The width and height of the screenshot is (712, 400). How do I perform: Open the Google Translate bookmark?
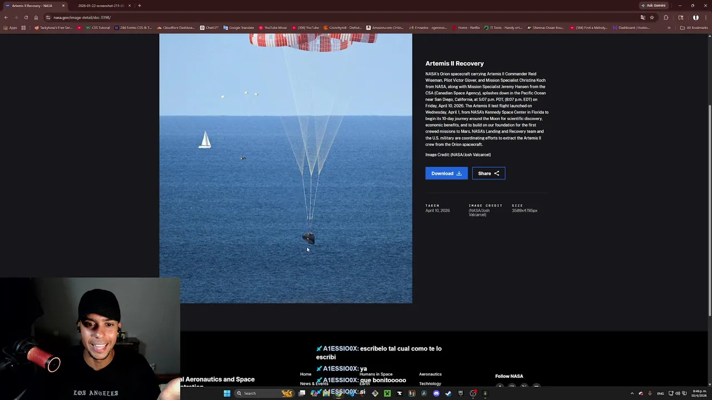point(239,28)
